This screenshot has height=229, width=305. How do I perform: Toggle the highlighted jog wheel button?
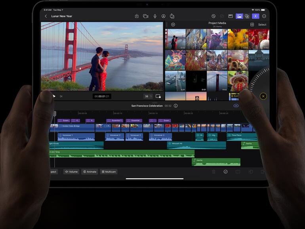[255, 16]
